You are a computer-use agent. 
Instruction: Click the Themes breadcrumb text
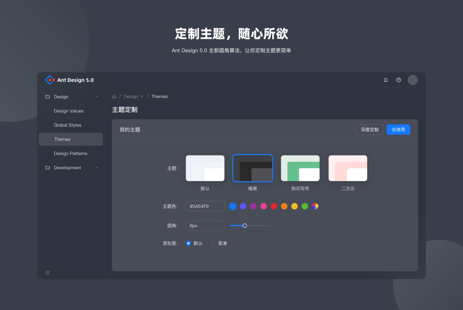pyautogui.click(x=159, y=97)
